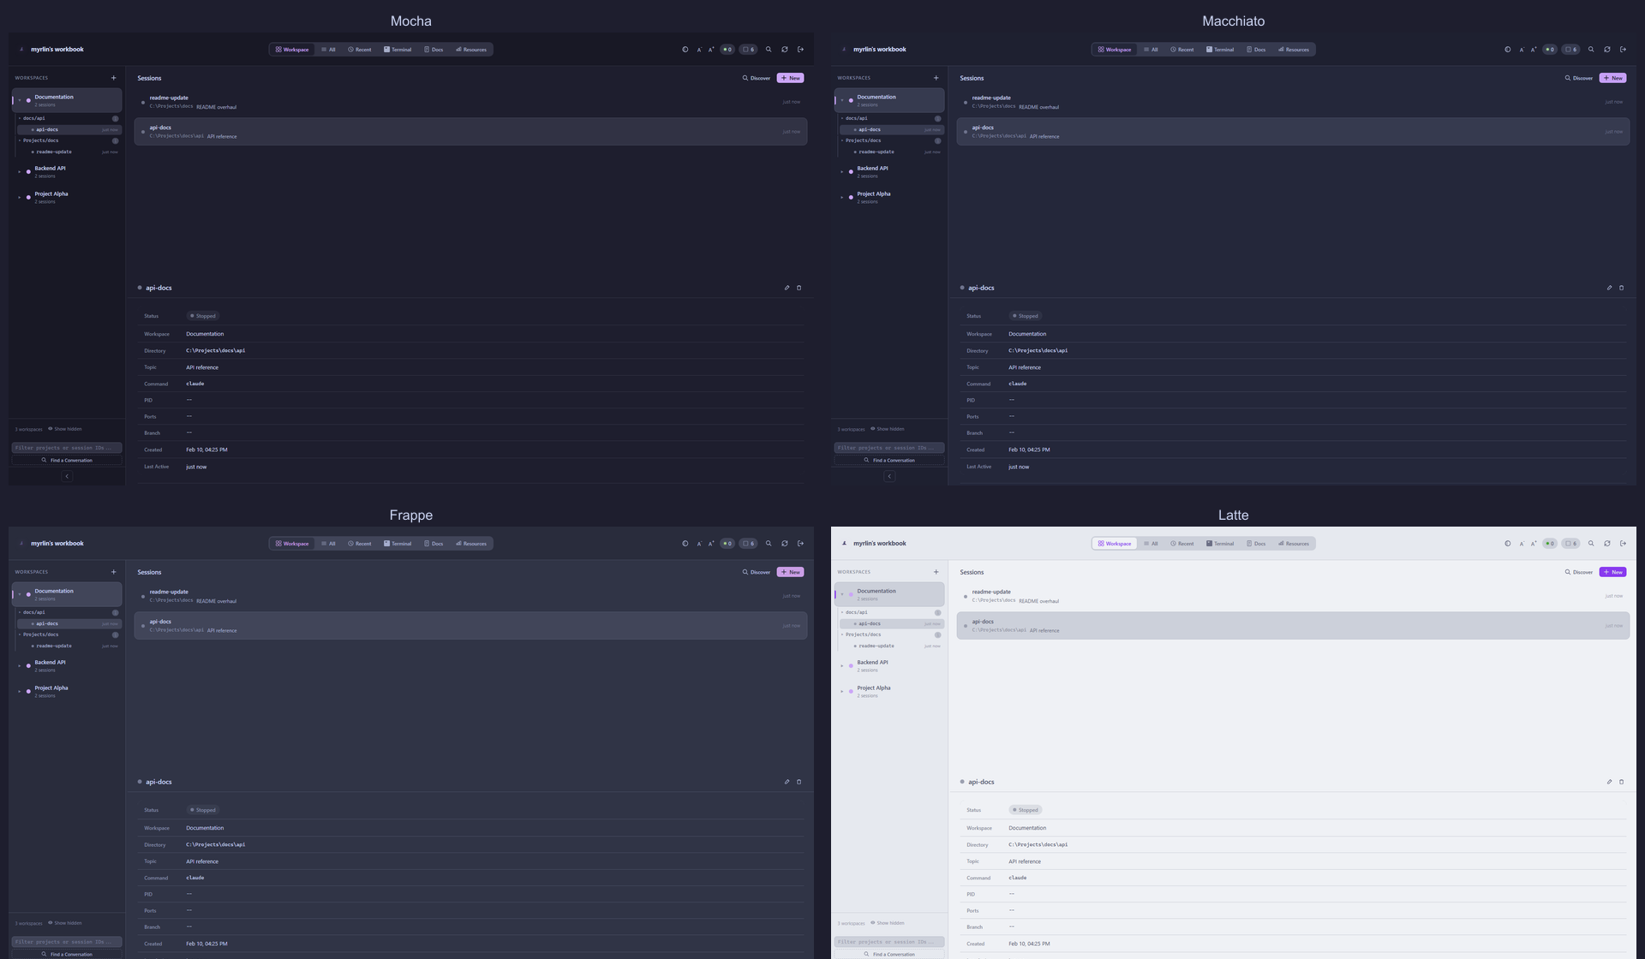
Task: Open the Terminal tab in Macchiato panel
Action: [1220, 50]
